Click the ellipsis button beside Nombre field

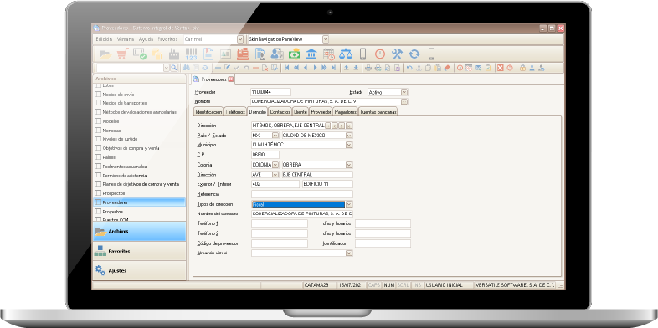point(404,101)
